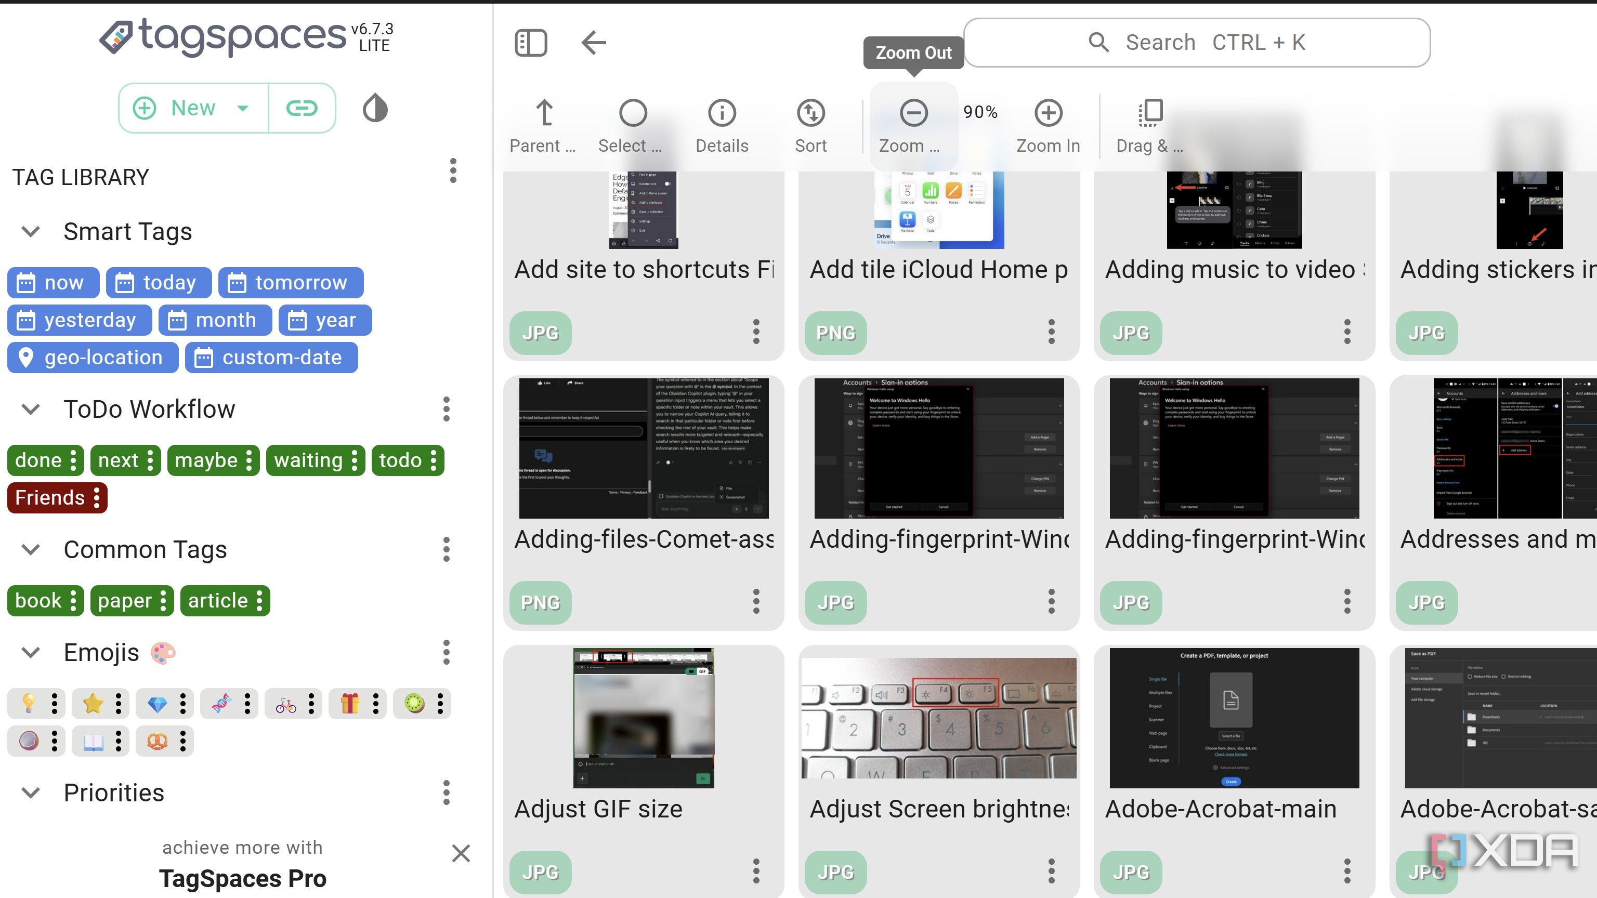Open 'Adjust Screen brightness' keyboard thumbnail
This screenshot has width=1597, height=898.
pos(939,718)
